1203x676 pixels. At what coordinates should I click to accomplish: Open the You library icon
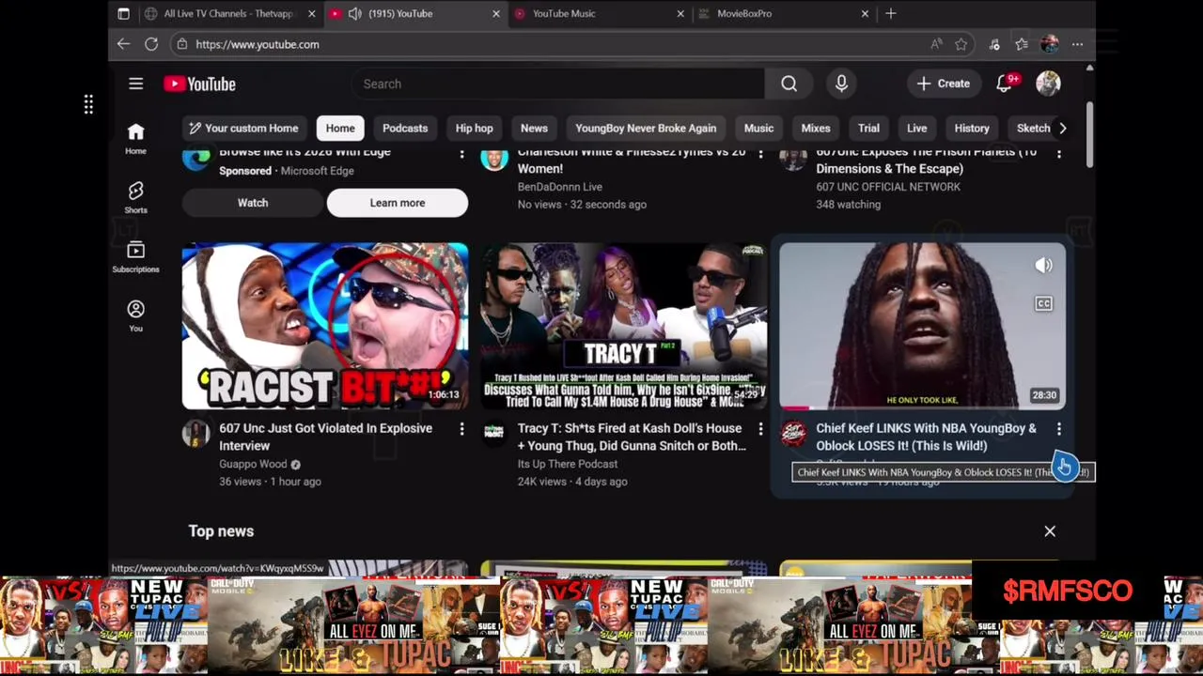click(135, 315)
